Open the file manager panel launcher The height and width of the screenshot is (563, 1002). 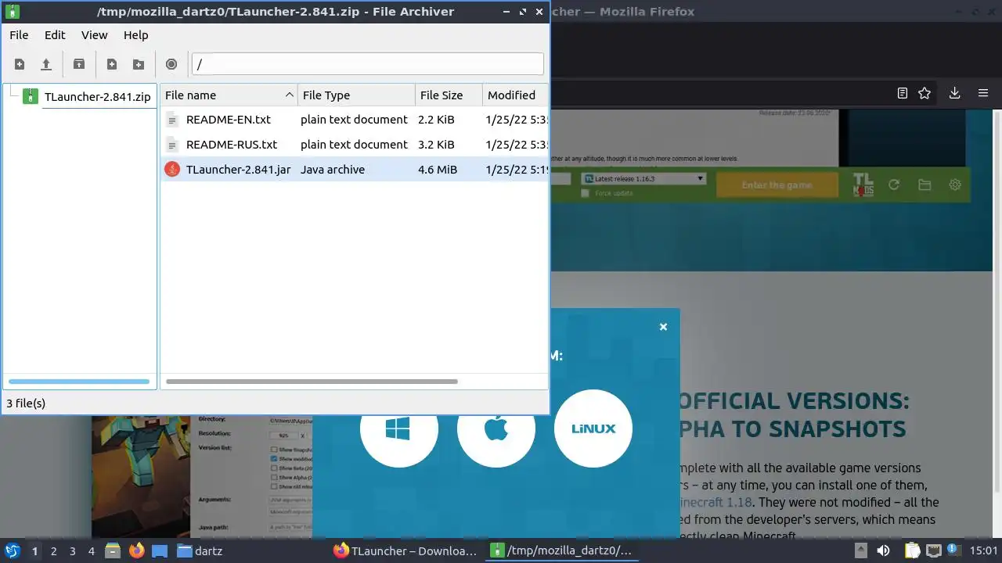pos(113,551)
